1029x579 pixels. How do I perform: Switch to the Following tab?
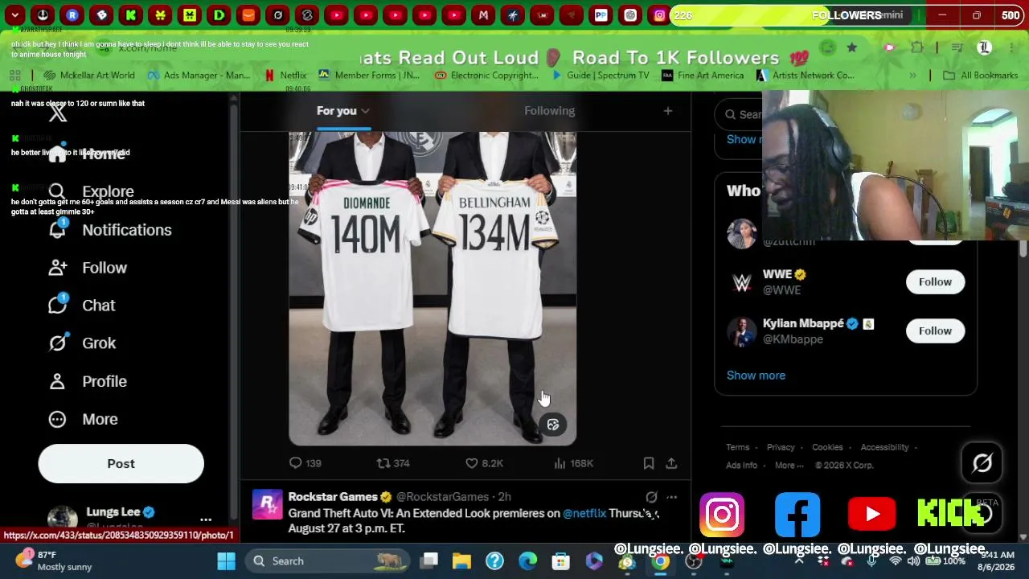coord(550,111)
